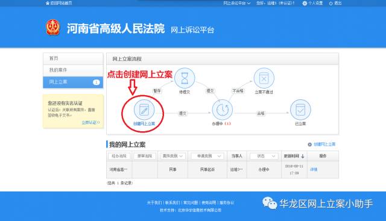Image resolution: width=386 pixels, height=221 pixels.
Task: Open the 网上诉讼平台 dropdown in top bar
Action: point(237,3)
